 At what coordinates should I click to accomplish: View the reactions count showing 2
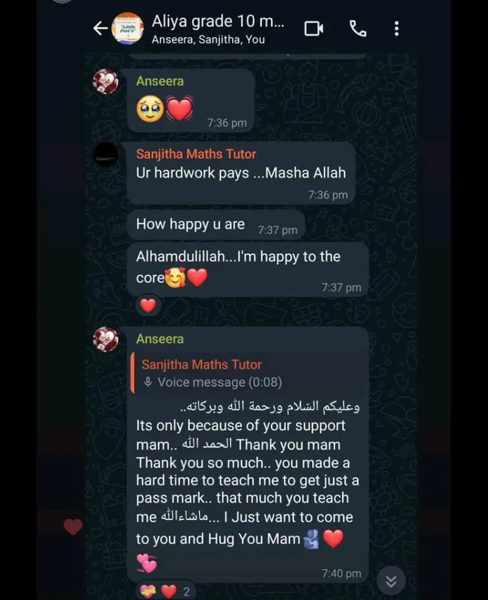coord(165,591)
